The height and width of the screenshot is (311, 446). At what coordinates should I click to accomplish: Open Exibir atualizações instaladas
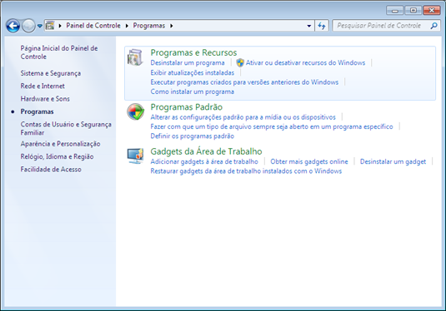(193, 72)
